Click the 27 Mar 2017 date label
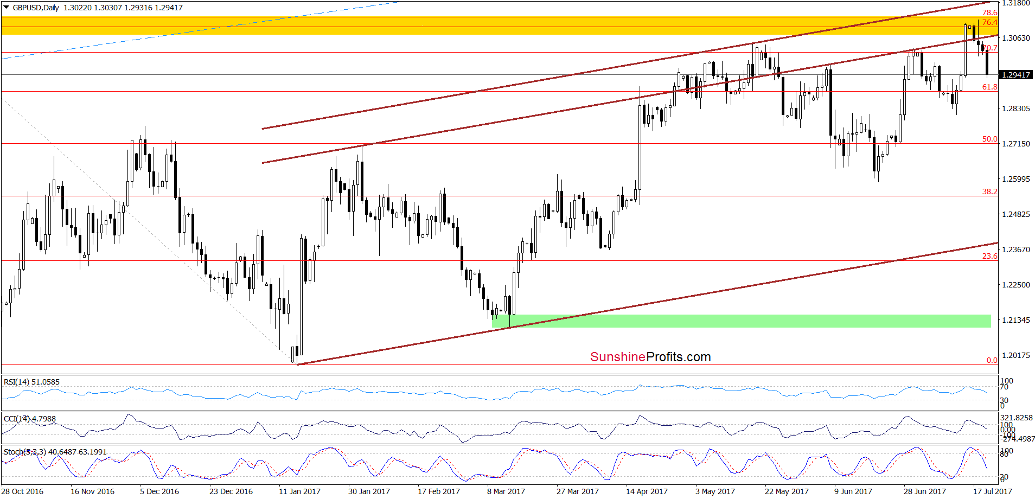Viewport: 1035px width, 499px height. pyautogui.click(x=578, y=491)
